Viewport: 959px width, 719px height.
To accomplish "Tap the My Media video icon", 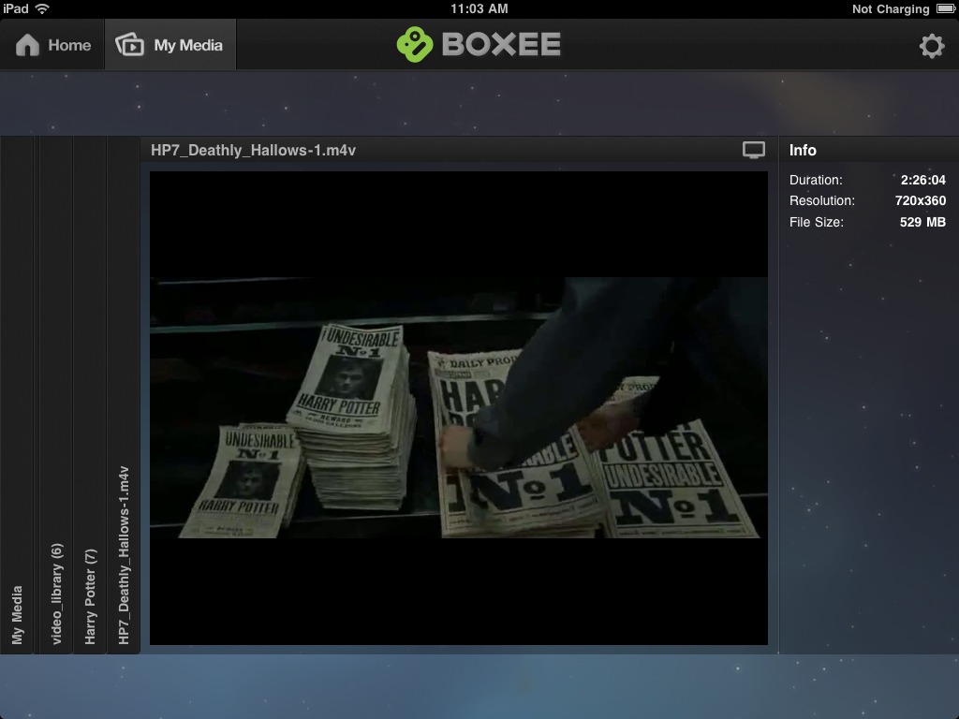I will [x=129, y=45].
